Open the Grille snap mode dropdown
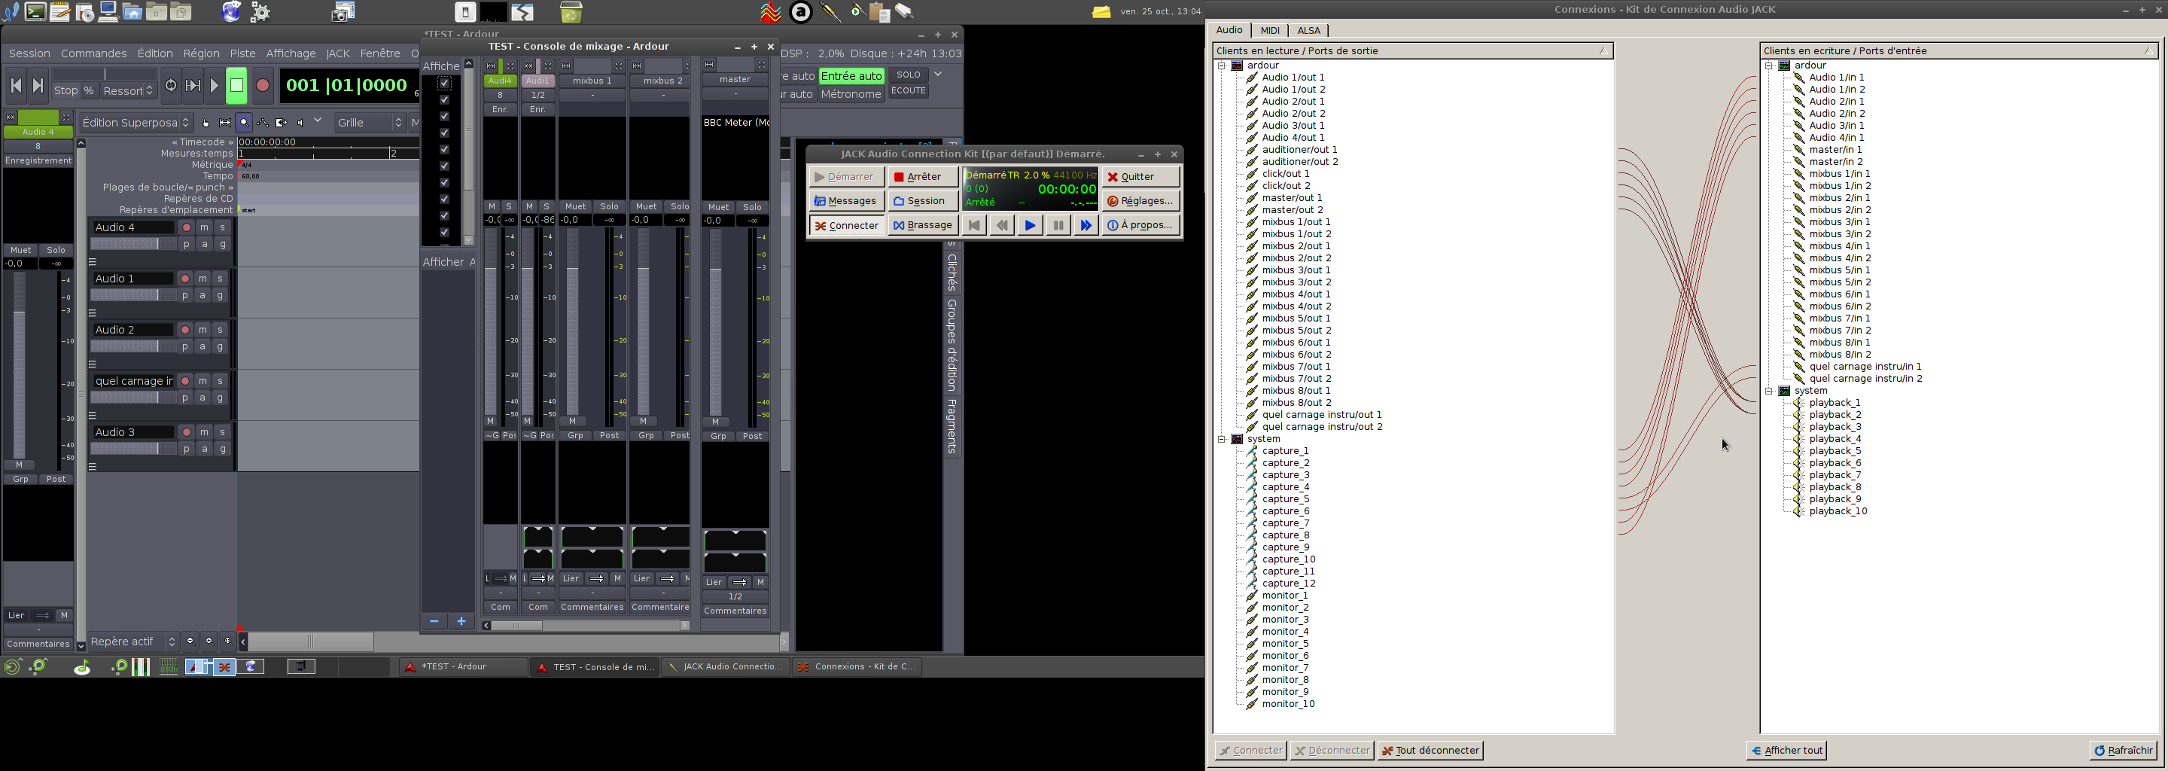Image resolution: width=2168 pixels, height=771 pixels. (x=370, y=123)
